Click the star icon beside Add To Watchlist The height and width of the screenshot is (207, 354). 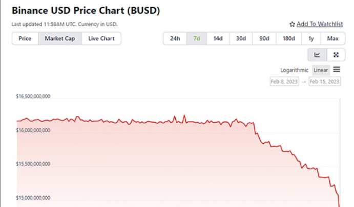(x=292, y=24)
